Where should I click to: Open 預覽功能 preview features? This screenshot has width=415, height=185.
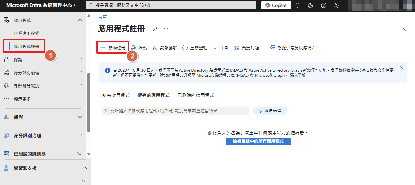(246, 48)
